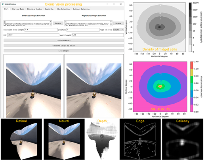Viewport: 206px width, 162px height.
Task: Click the visual acuity rainbow colorbar
Action: (x=192, y=87)
